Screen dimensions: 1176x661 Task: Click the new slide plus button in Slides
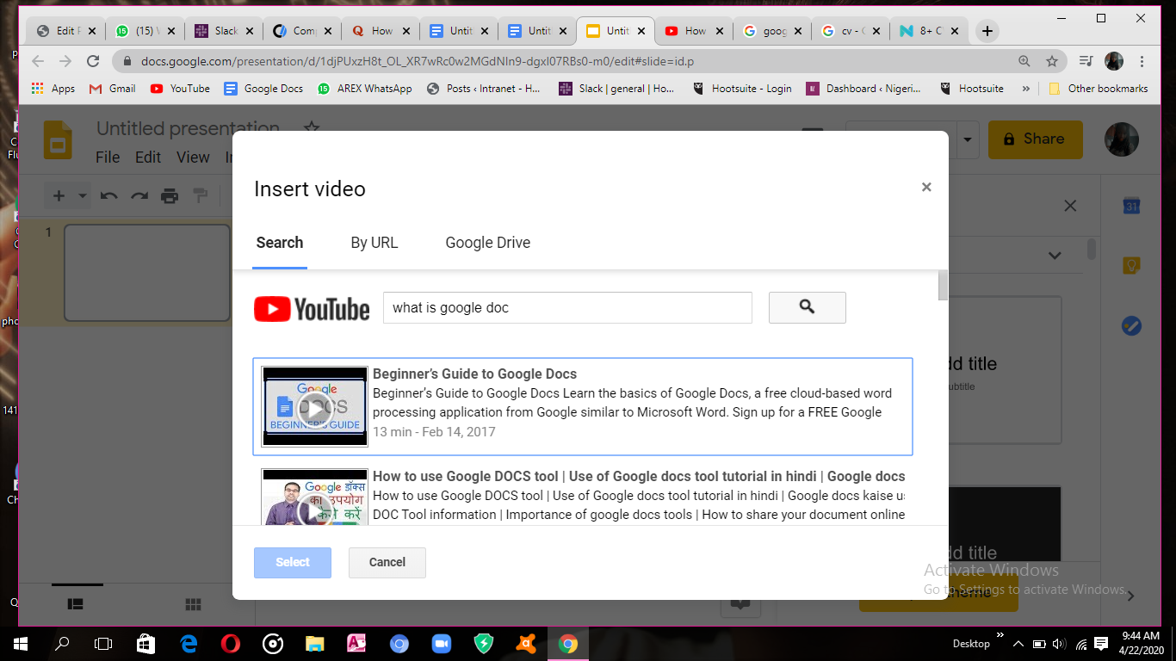click(59, 196)
